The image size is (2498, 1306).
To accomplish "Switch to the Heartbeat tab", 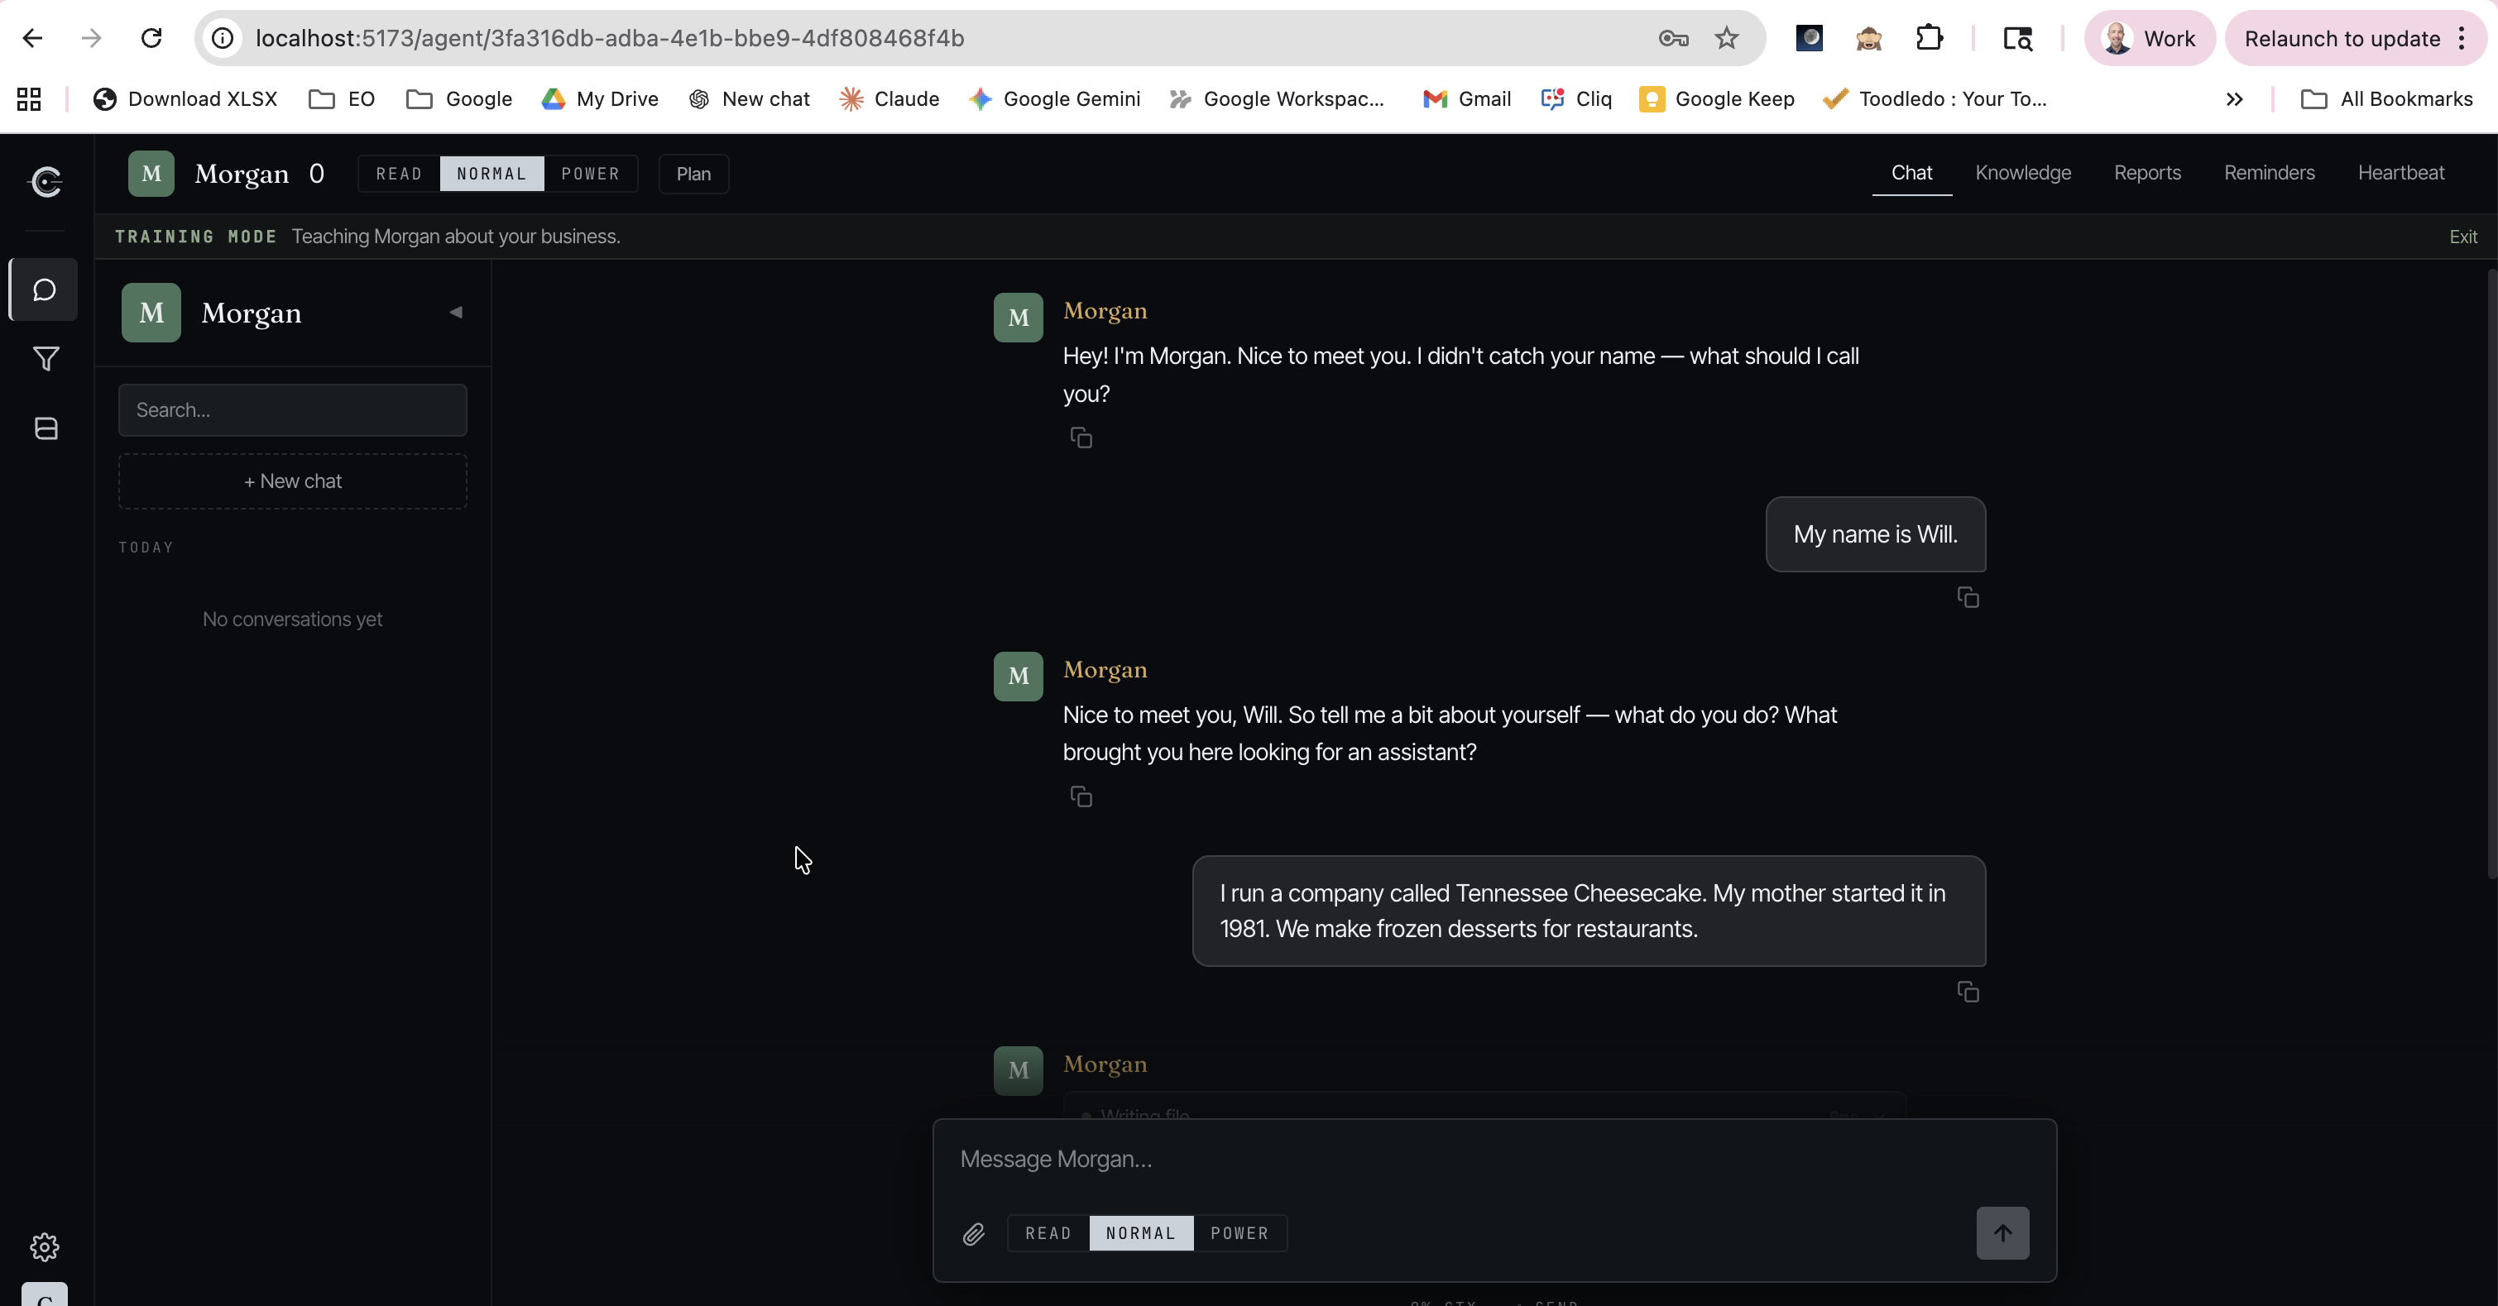I will (x=2401, y=173).
